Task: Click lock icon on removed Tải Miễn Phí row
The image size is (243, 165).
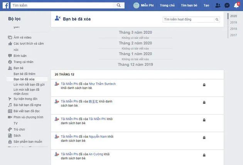Action: [204, 120]
